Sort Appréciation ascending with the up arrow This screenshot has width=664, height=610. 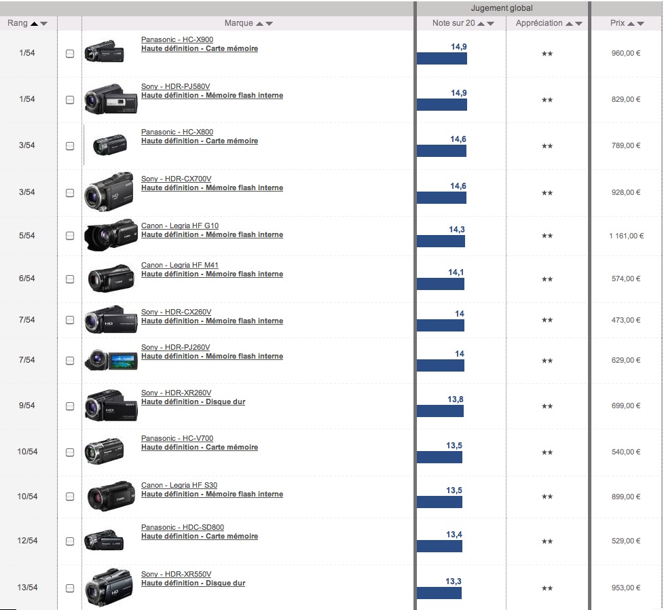[x=569, y=24]
